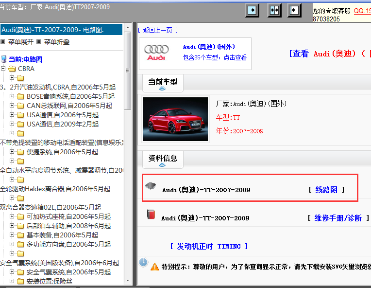
Task: Select the 当前车型 tab header
Action: pyautogui.click(x=163, y=82)
